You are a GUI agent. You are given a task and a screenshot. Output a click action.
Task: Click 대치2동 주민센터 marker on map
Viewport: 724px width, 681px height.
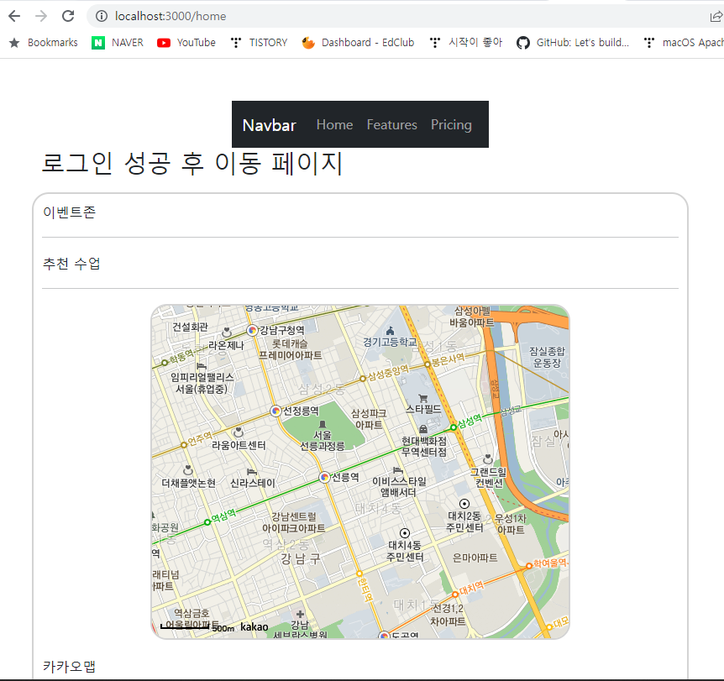464,504
